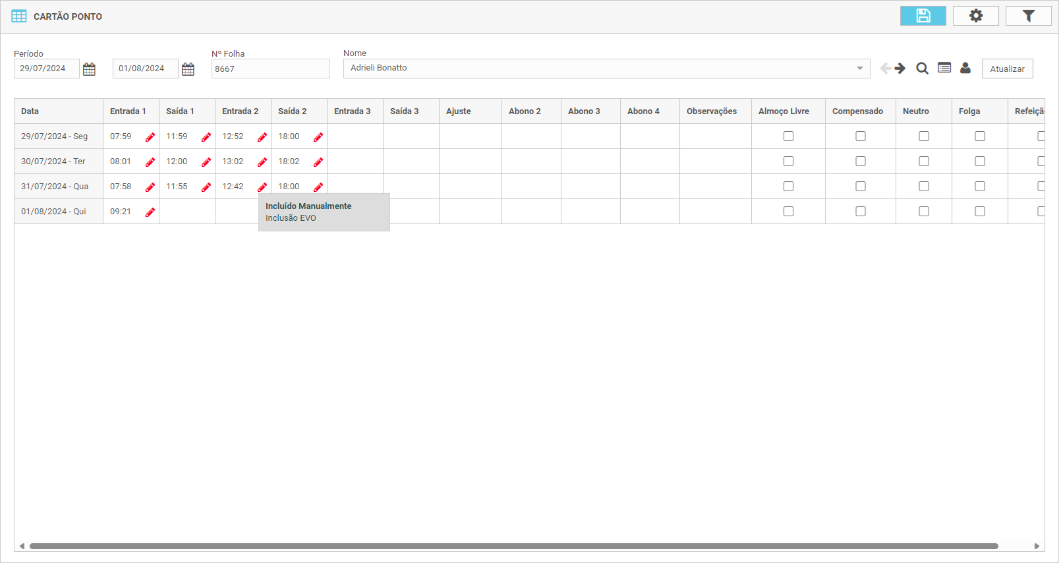Open the filter funnel icon
The height and width of the screenshot is (563, 1059).
click(x=1028, y=16)
